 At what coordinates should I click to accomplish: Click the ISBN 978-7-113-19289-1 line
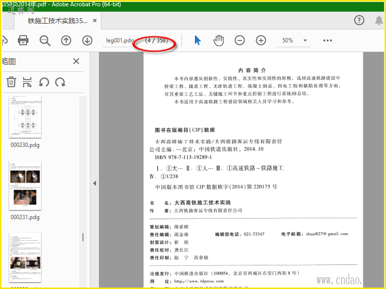[183, 158]
